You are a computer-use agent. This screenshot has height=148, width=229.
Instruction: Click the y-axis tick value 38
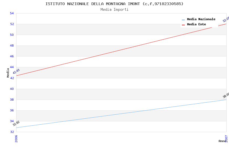(x=12, y=100)
